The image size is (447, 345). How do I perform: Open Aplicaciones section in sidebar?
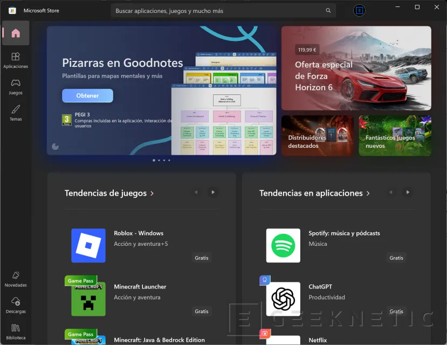pos(16,60)
